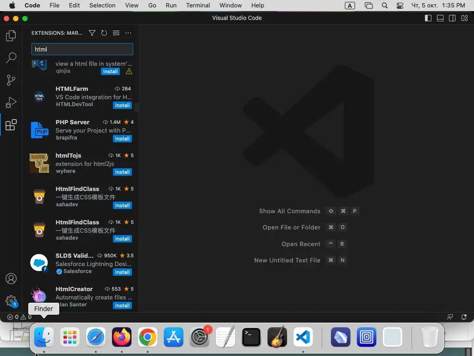Open the Search view in activity bar
The width and height of the screenshot is (474, 356).
coord(11,57)
